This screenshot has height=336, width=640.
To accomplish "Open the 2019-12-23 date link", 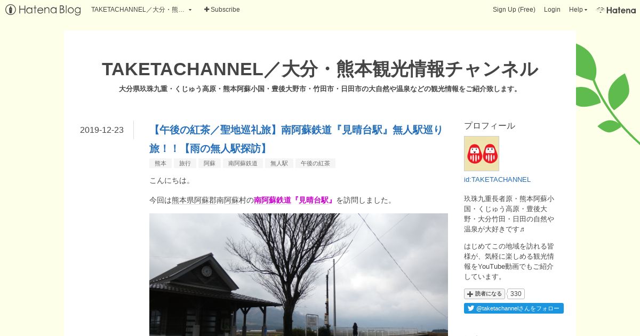I will point(102,130).
